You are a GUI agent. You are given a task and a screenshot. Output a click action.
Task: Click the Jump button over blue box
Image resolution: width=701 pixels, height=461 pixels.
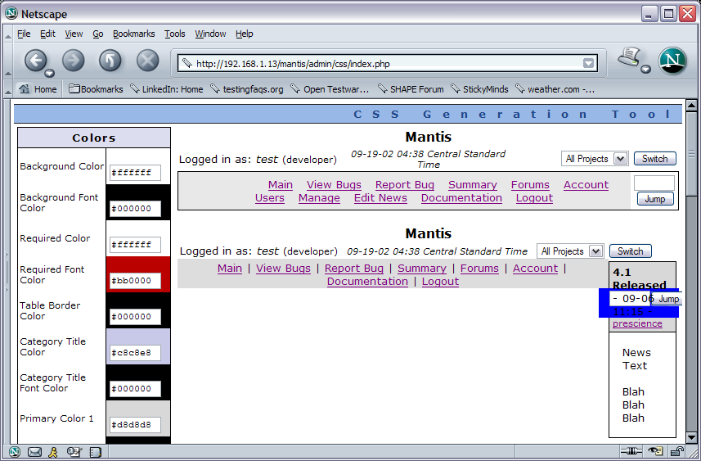pos(668,299)
